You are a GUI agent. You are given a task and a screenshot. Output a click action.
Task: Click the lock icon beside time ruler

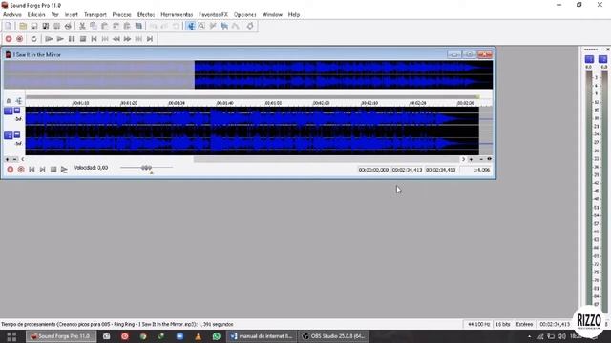point(9,101)
